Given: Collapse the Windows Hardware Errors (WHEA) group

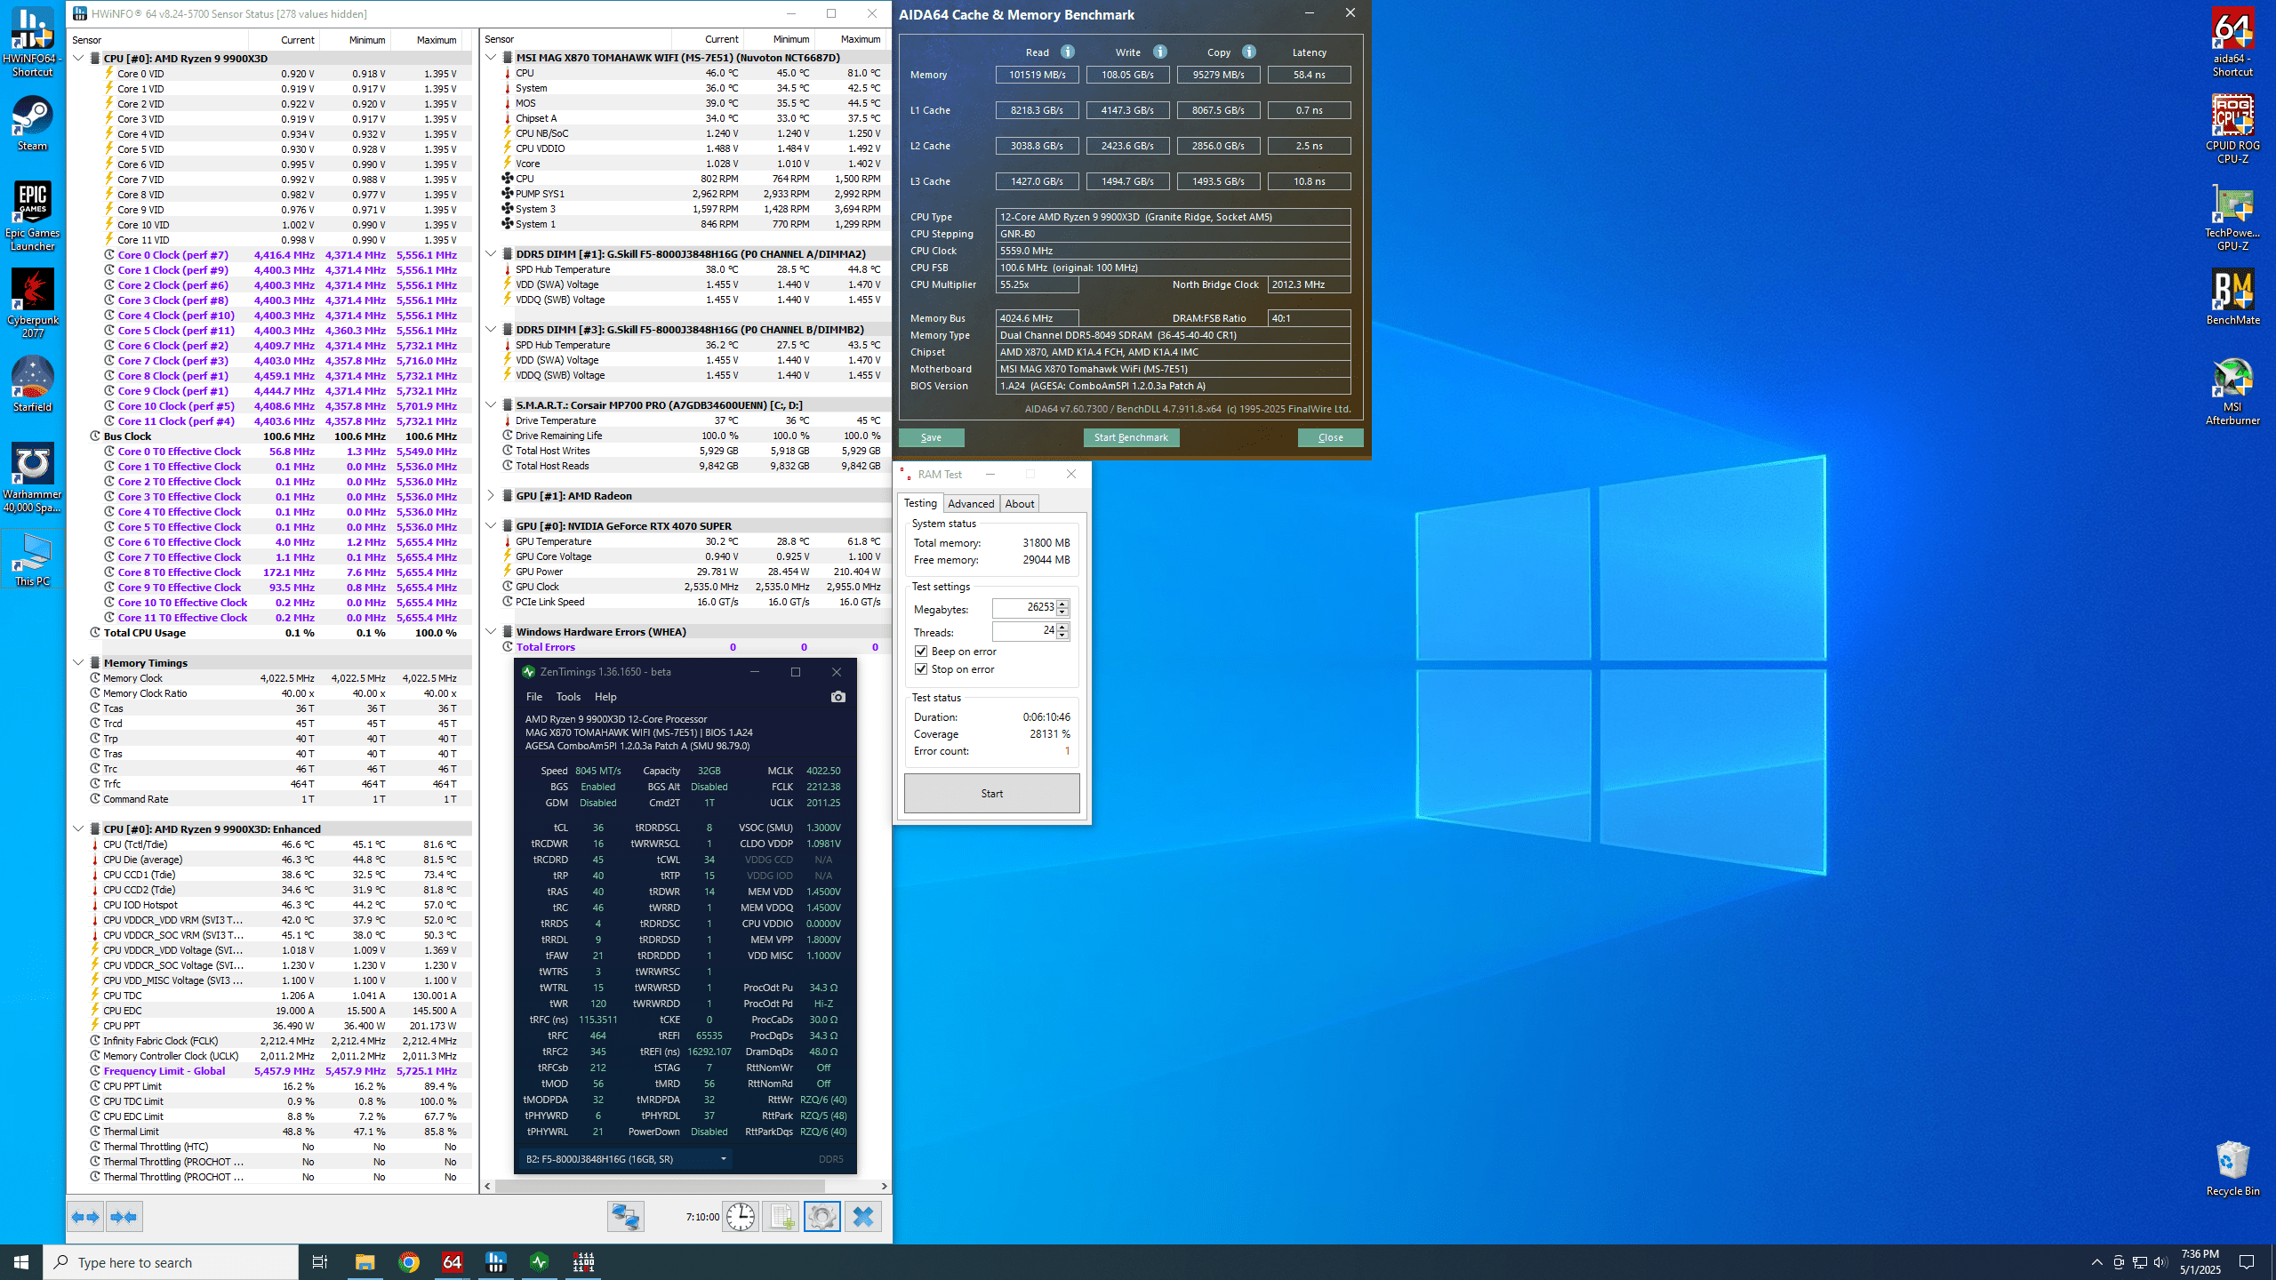Looking at the screenshot, I should [x=491, y=632].
